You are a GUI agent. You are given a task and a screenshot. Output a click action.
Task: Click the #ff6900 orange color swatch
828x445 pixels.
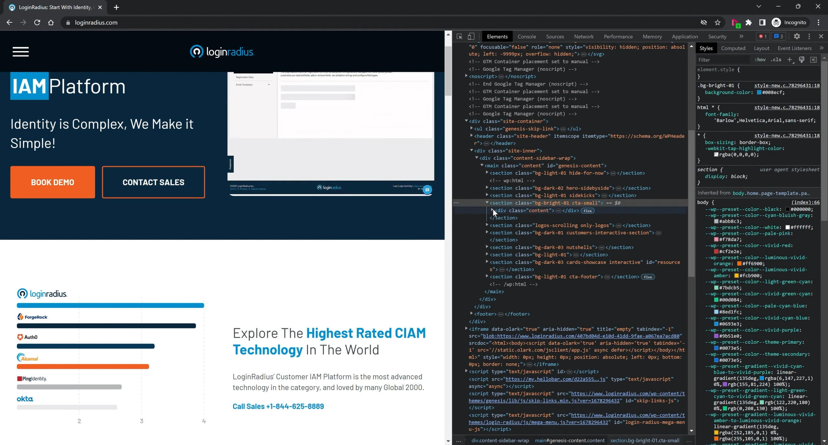739,264
